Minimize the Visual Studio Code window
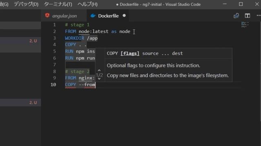Image resolution: width=261 pixels, height=146 pixels. (x=225, y=4)
